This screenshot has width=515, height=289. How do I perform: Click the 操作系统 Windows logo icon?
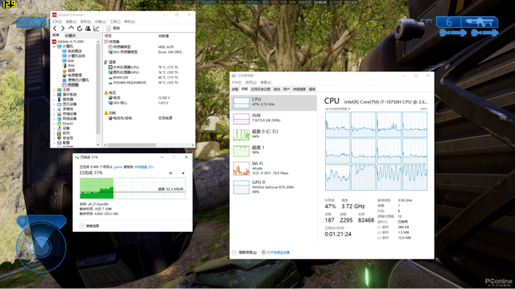[59, 95]
